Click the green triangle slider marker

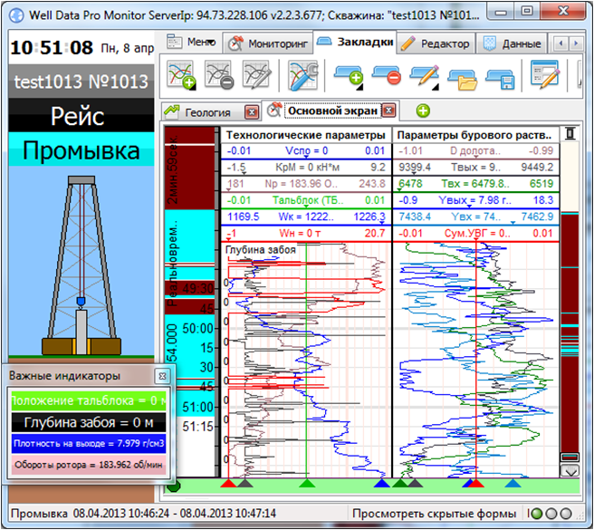click(307, 483)
